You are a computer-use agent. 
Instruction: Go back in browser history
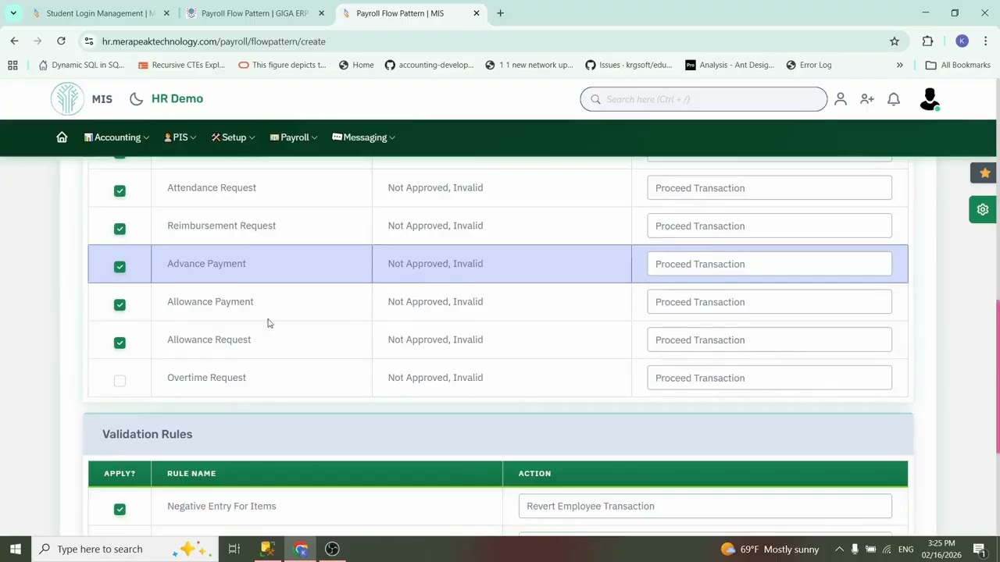14,41
